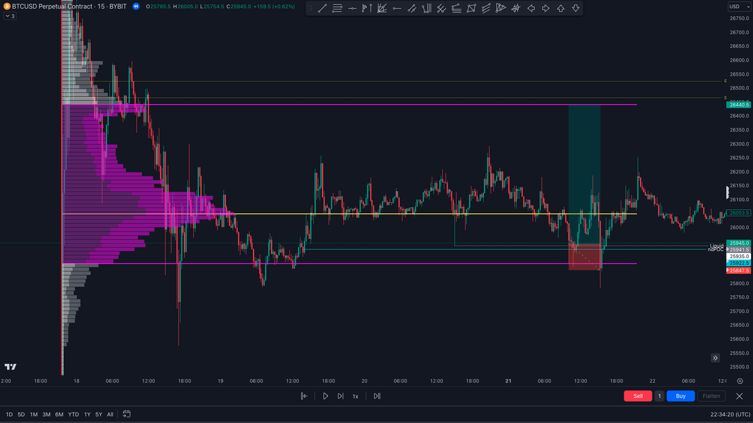Image resolution: width=753 pixels, height=423 pixels.
Task: Set chart range to 1M
Action: tap(34, 414)
